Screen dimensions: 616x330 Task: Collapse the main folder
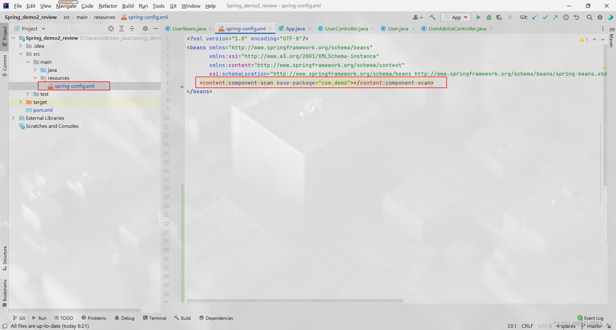point(28,62)
